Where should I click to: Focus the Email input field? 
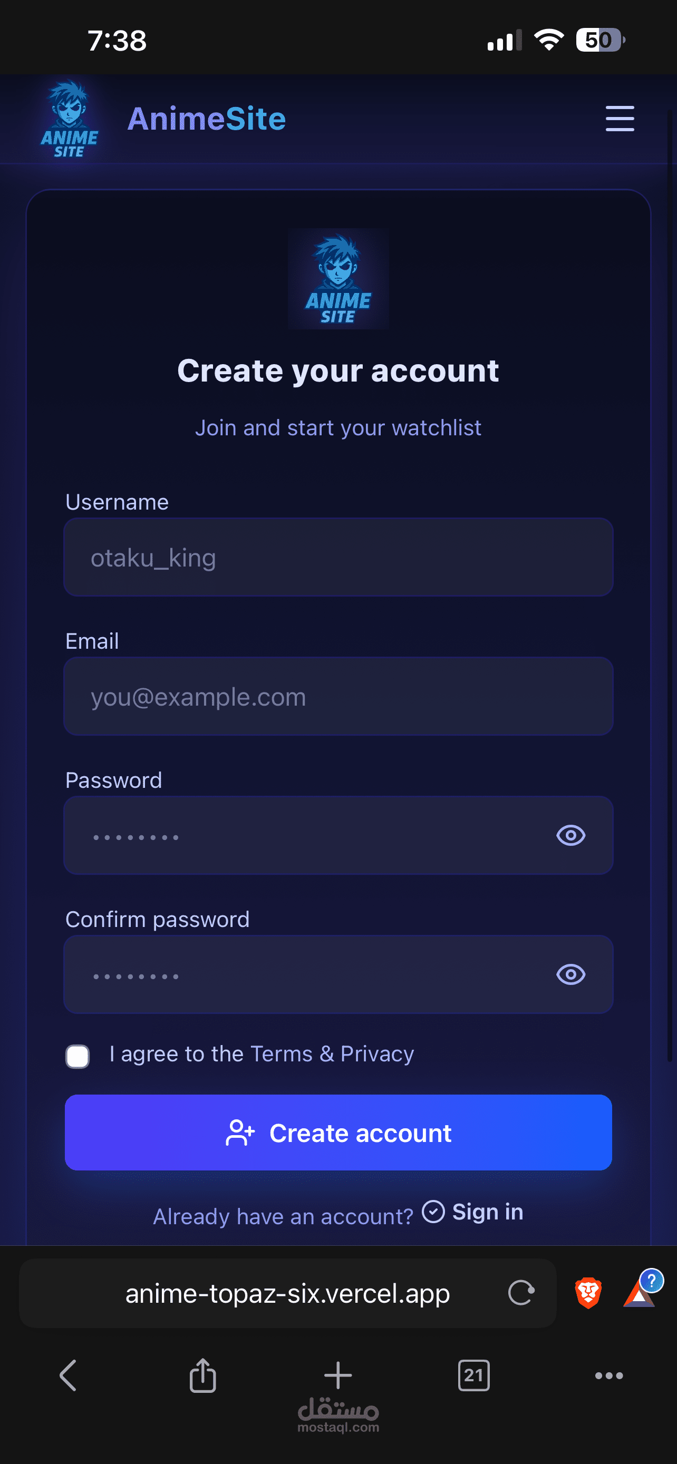coord(338,697)
